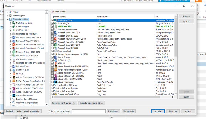Toggle Adobe Photoshop checkbox in list
206x119 pixels.
53,82
